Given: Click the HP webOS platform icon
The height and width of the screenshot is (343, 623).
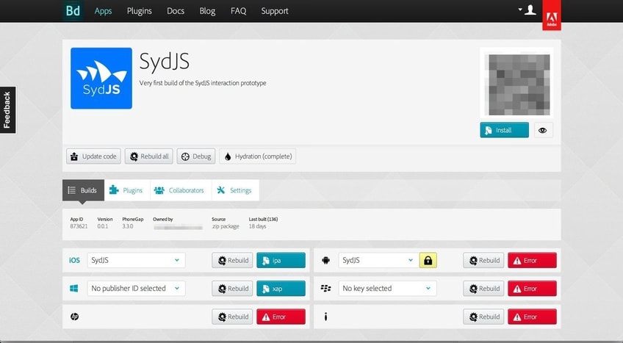Looking at the screenshot, I should (x=74, y=317).
